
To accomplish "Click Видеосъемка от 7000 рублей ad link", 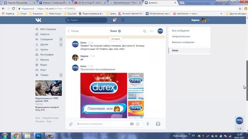I will coord(46,100).
